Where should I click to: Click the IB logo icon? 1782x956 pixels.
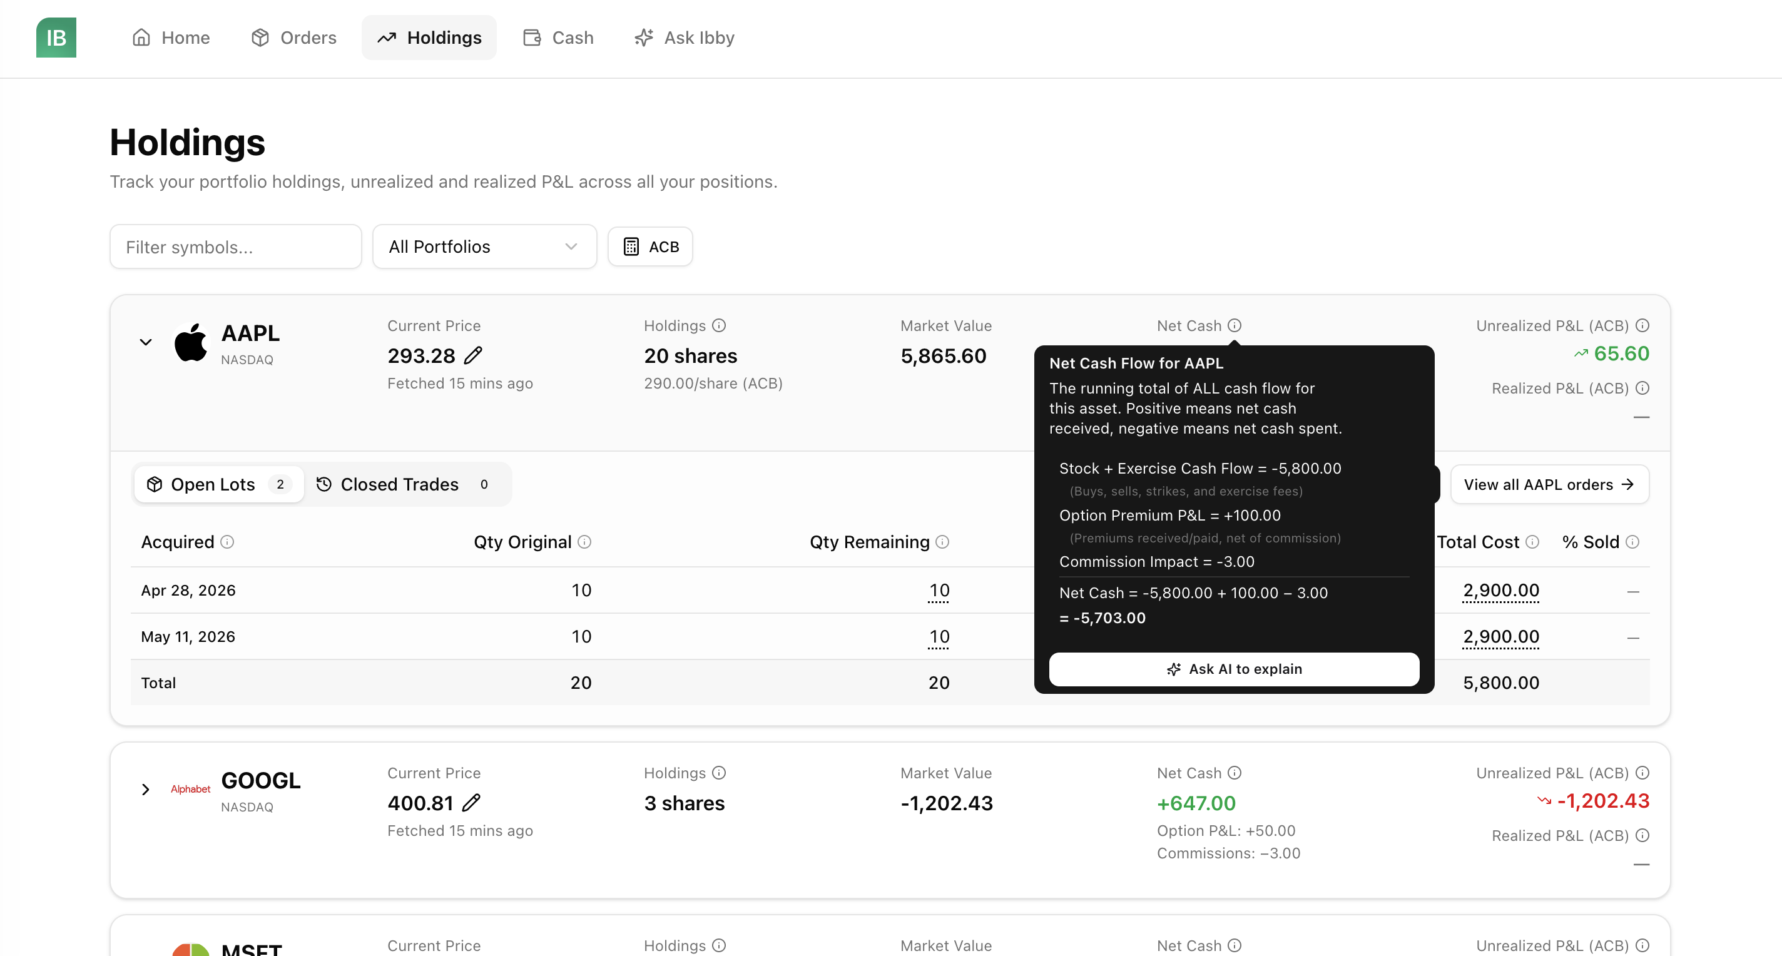pyautogui.click(x=56, y=38)
